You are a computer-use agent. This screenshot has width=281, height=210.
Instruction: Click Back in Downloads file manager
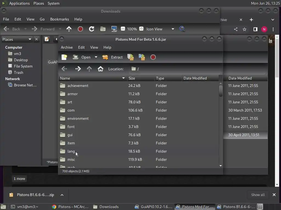pos(12,29)
